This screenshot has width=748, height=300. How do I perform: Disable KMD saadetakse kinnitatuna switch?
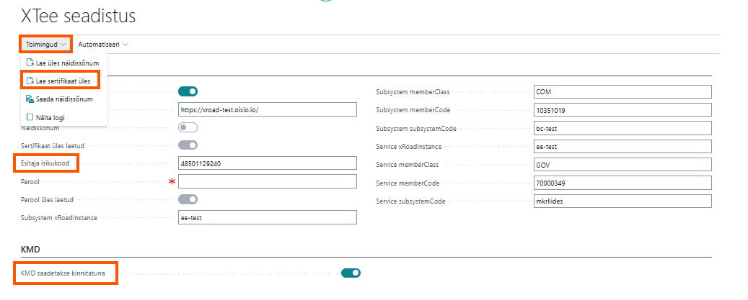[351, 273]
